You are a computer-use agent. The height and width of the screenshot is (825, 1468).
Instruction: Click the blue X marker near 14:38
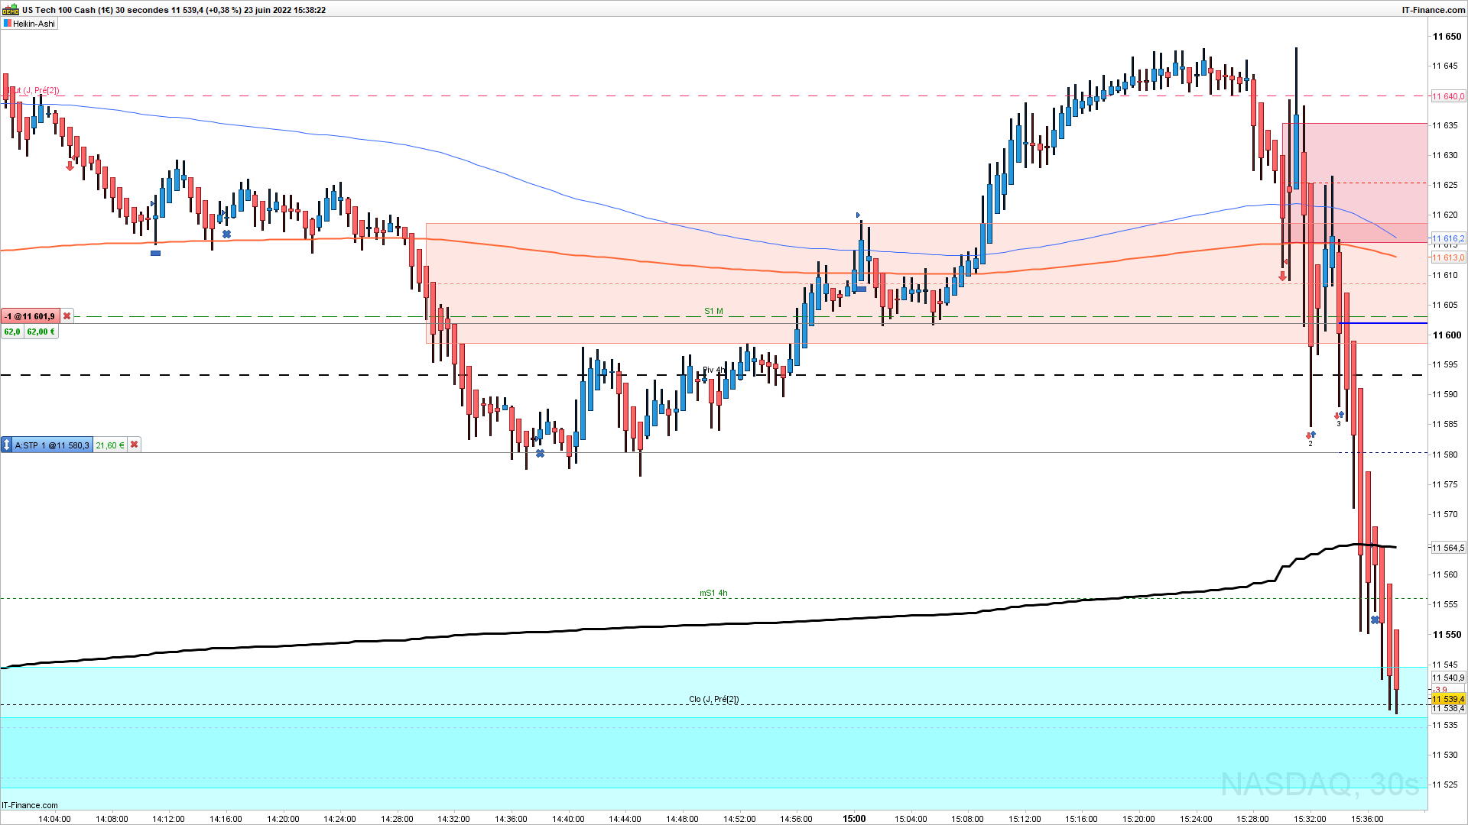coord(540,454)
